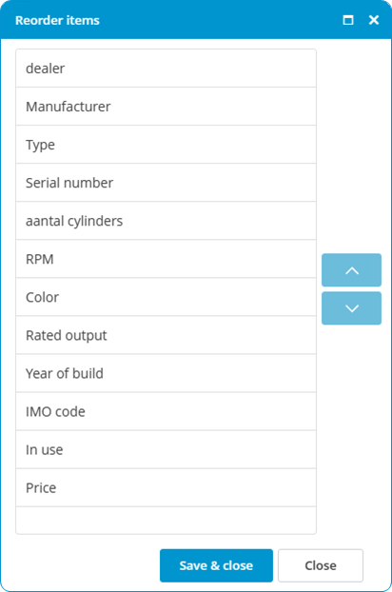This screenshot has width=392, height=592.
Task: Select the IMO code item
Action: [x=166, y=411]
